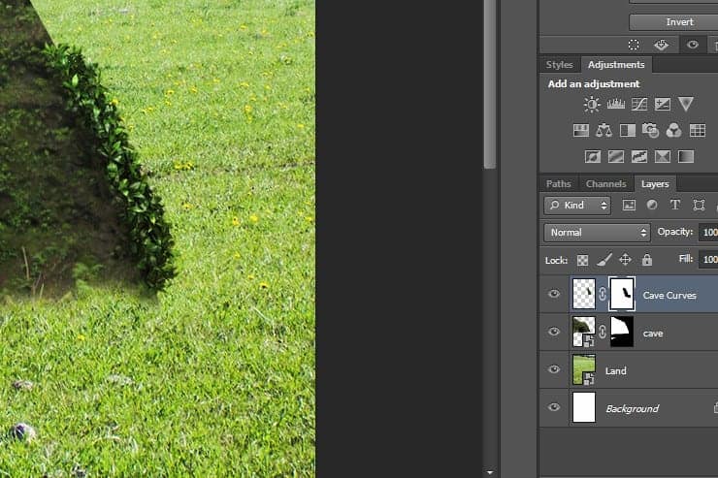Viewport: 718px width, 478px height.
Task: Click the Fill value field
Action: tap(708, 259)
